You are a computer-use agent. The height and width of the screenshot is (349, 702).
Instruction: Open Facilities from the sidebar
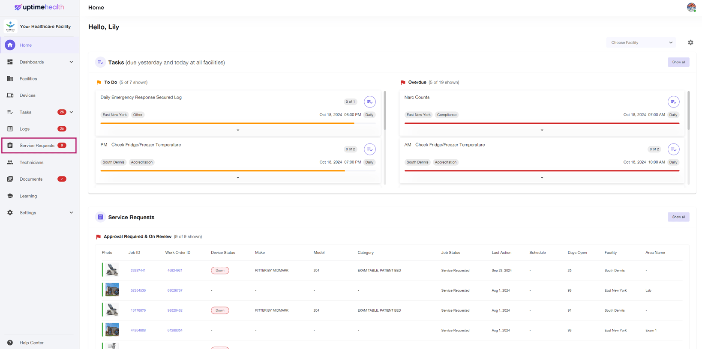[x=28, y=79]
